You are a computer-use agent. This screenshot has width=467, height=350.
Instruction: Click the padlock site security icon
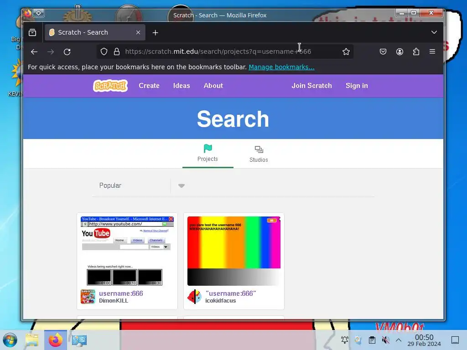(x=117, y=52)
